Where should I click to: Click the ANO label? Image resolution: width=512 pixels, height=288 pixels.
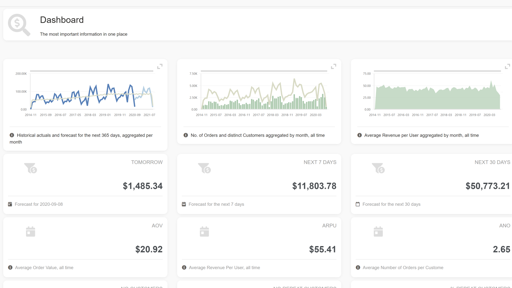coord(505,226)
